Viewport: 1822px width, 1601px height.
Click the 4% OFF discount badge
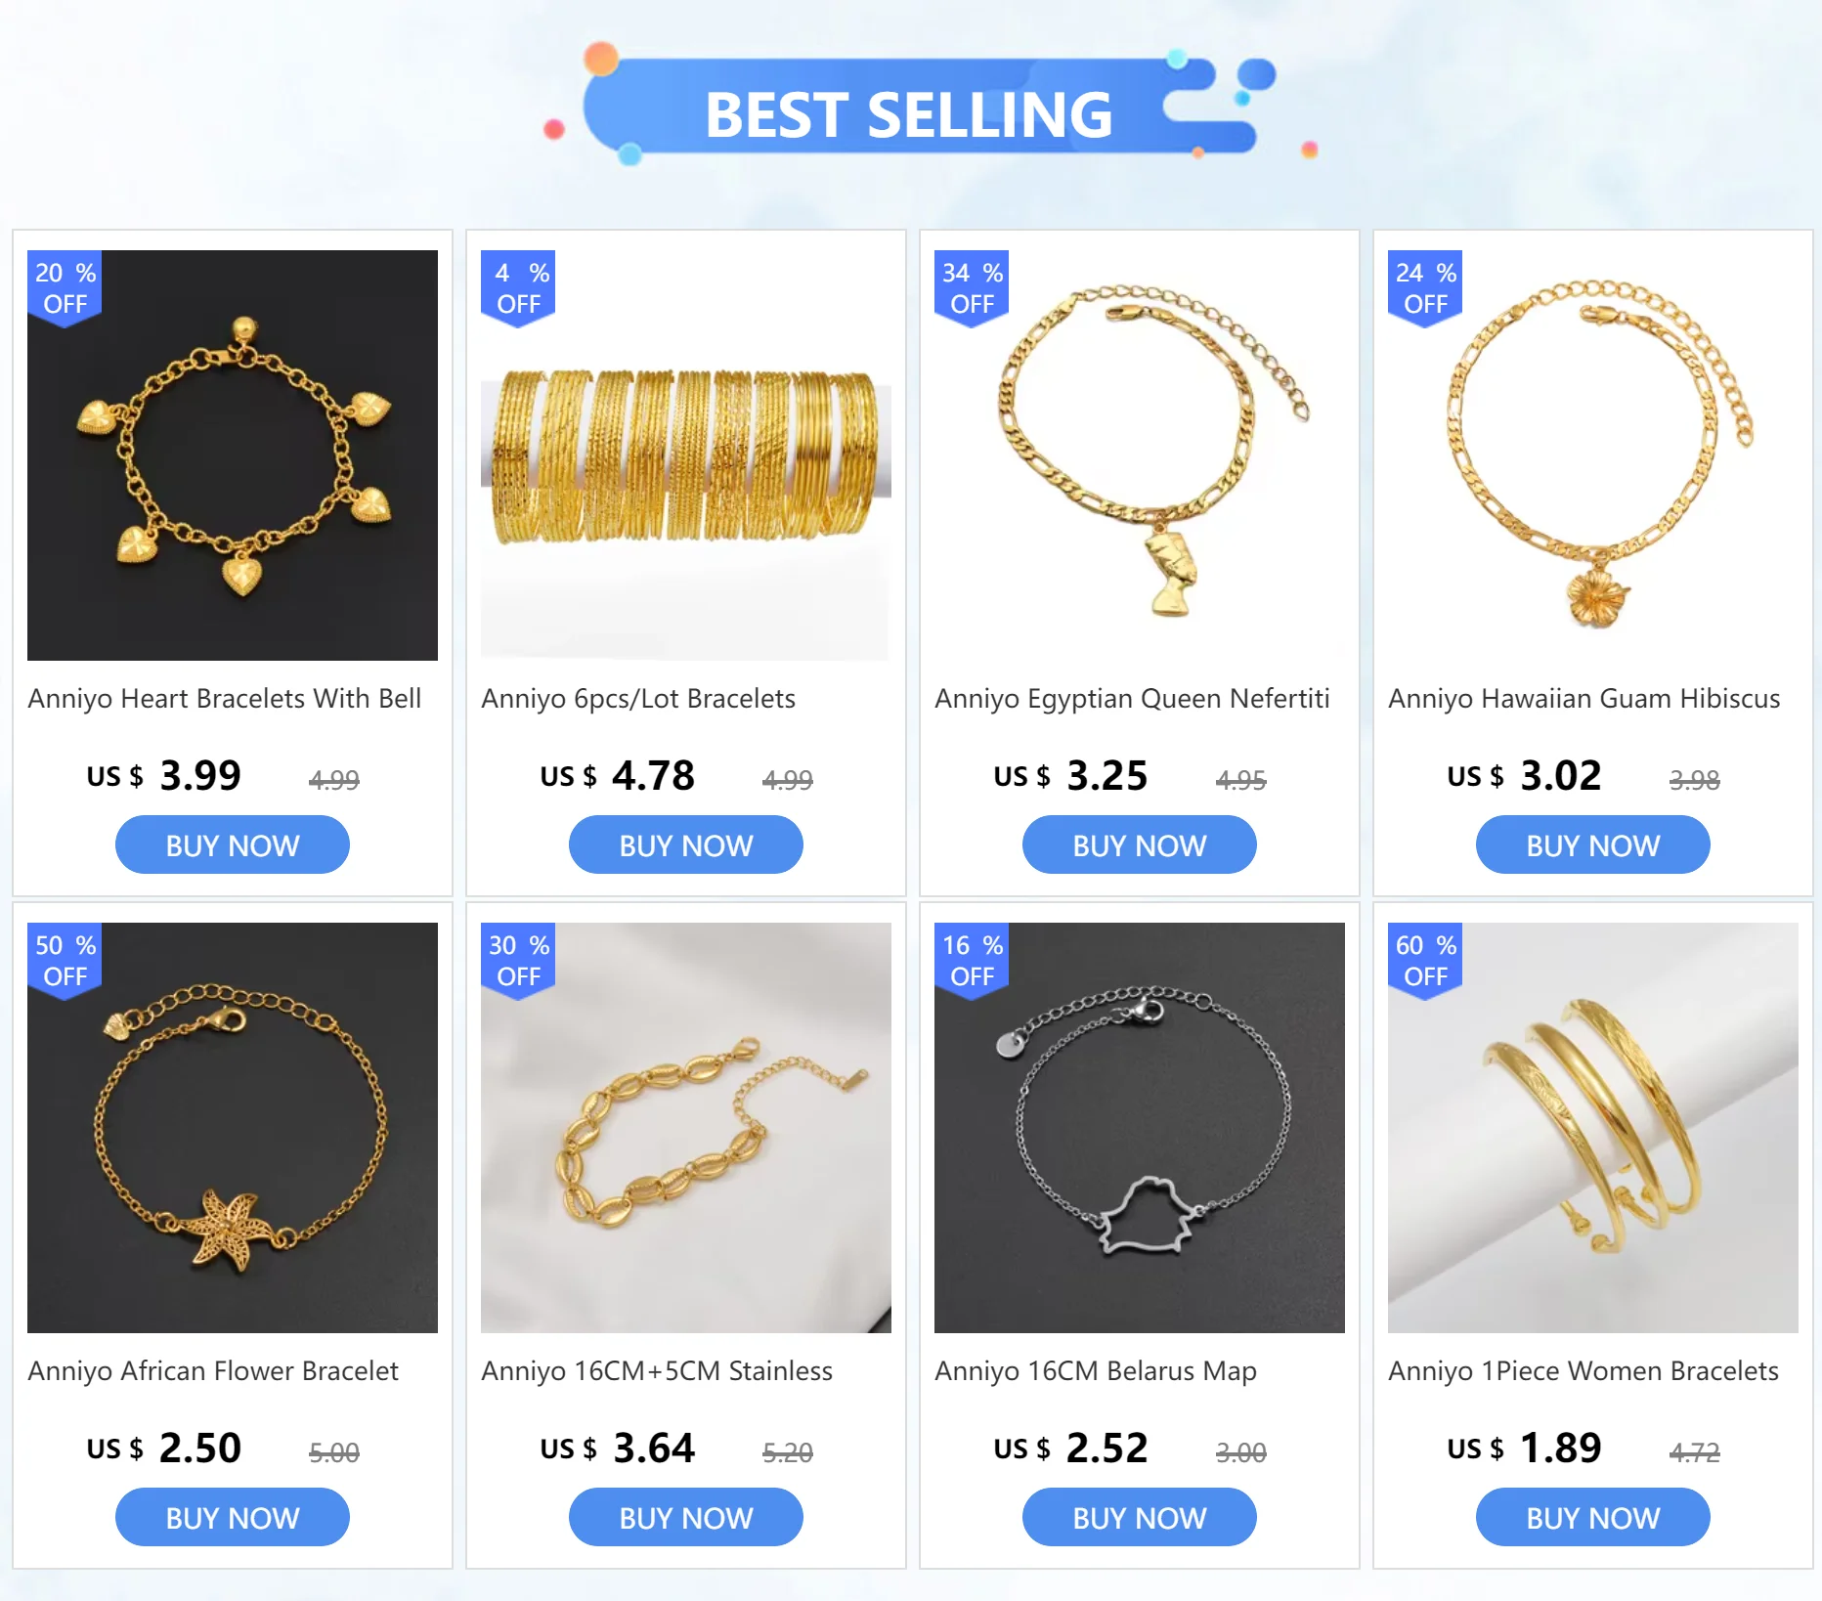click(x=518, y=288)
